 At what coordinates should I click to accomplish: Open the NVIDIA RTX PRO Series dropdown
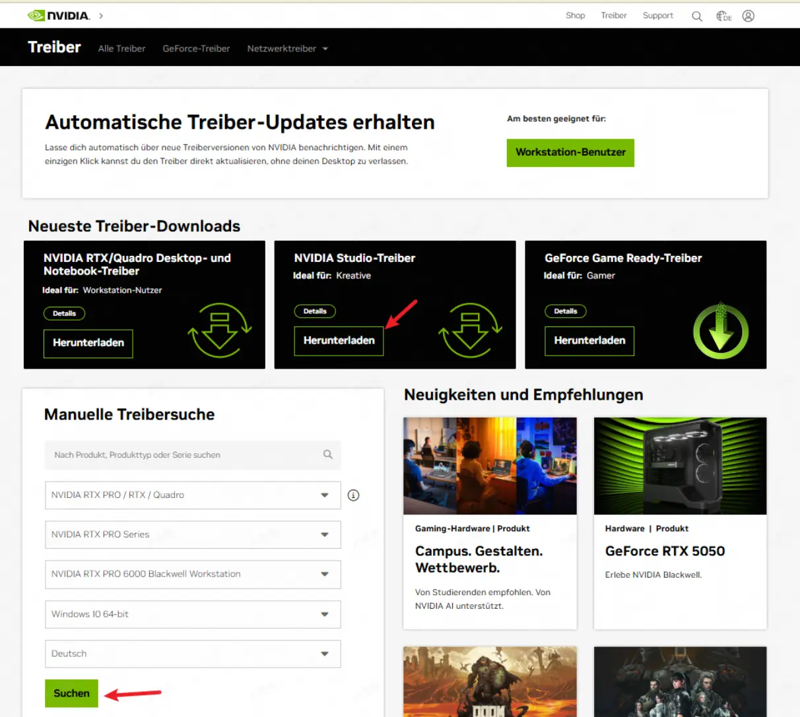(x=193, y=535)
